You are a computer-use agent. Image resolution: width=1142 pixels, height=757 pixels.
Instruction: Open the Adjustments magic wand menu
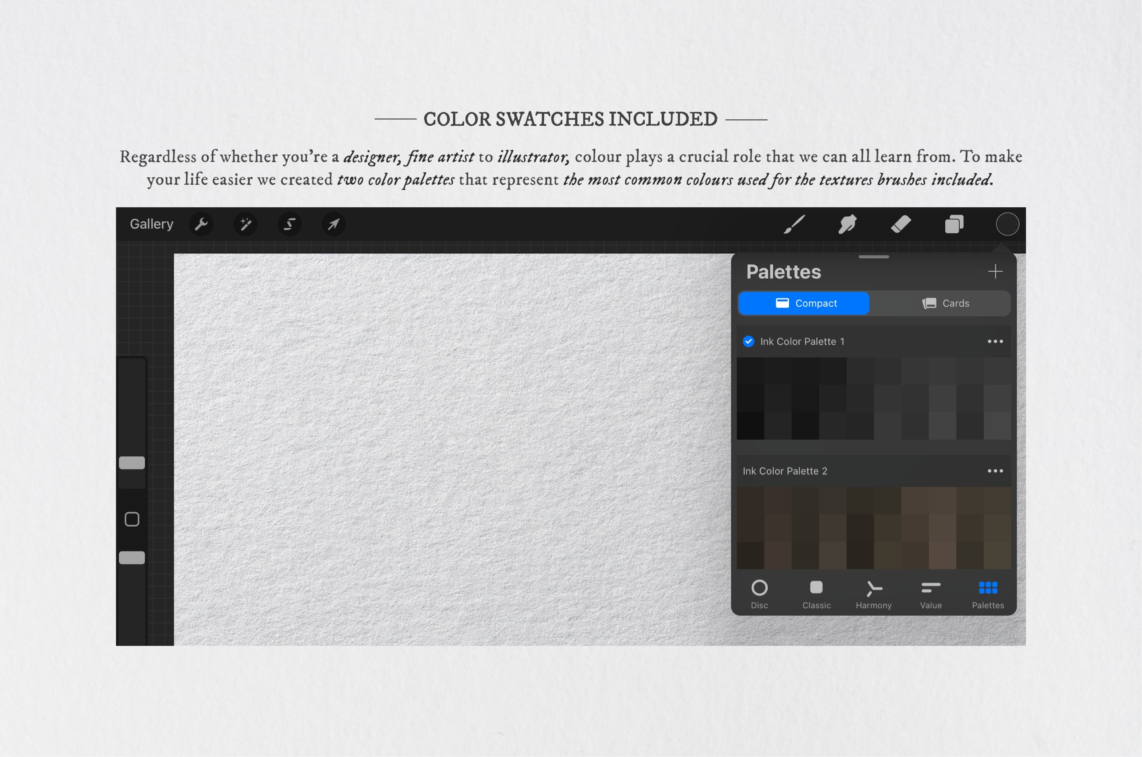click(245, 224)
